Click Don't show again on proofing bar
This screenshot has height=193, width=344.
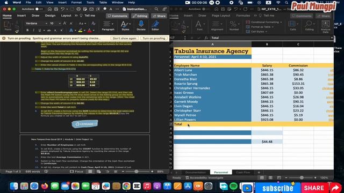pos(124,38)
